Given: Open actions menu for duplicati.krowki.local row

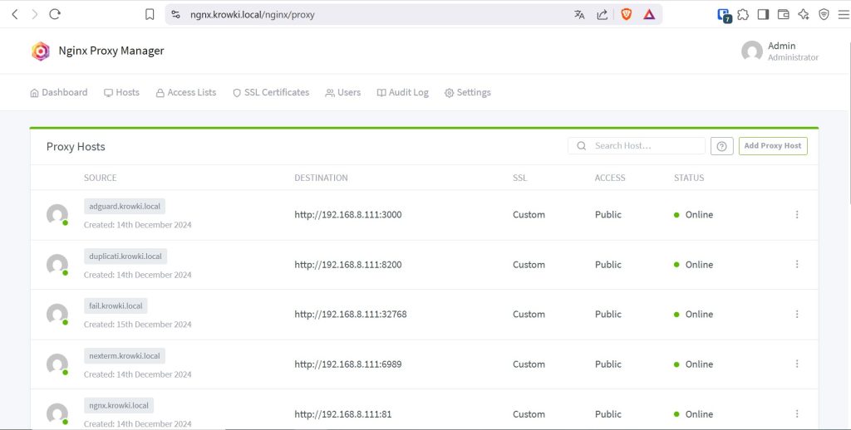Looking at the screenshot, I should tap(797, 265).
